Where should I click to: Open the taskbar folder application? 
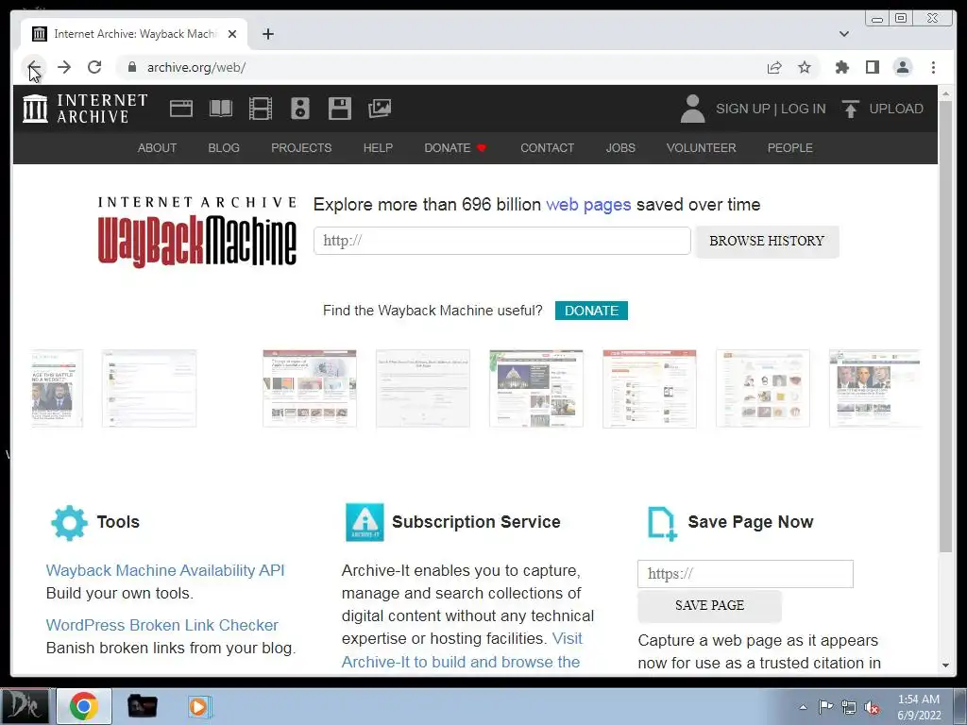pos(142,706)
